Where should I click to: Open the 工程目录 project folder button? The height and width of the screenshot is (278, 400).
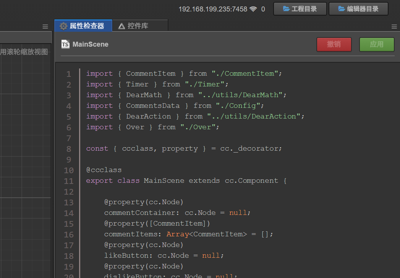[x=300, y=9]
